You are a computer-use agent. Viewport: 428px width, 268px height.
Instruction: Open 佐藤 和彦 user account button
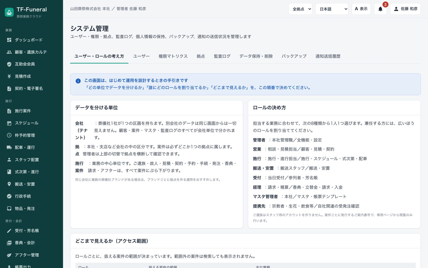point(405,9)
